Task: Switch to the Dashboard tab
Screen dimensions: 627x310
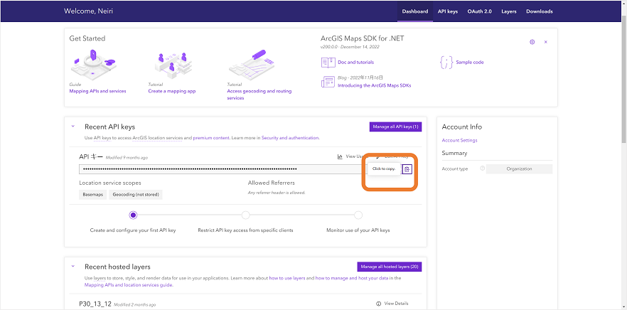Action: coord(415,11)
